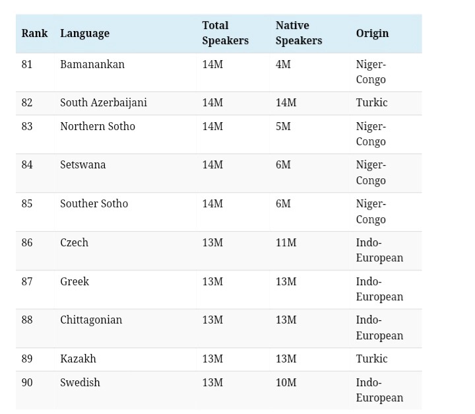Click the Total Speakers column header
Viewport: 475px width, 414px height.
coord(226,33)
